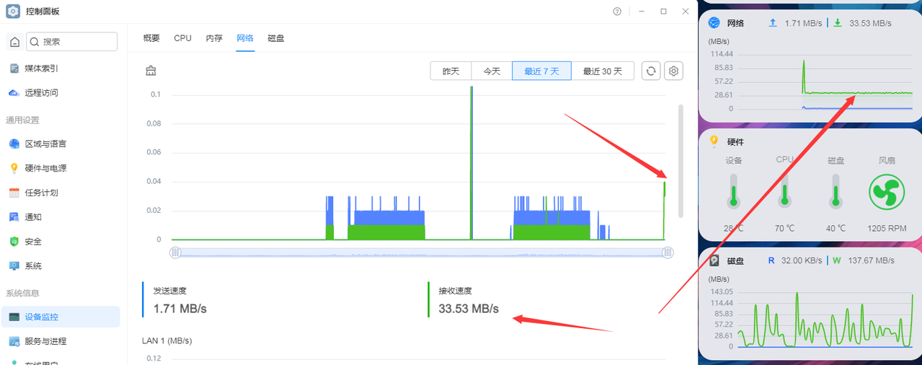922x365 pixels.
Task: Click the 1.71 MB/s value in network widget
Action: click(804, 23)
